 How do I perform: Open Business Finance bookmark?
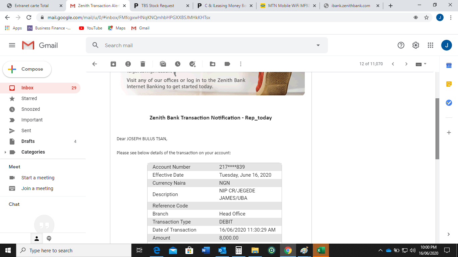pyautogui.click(x=49, y=28)
